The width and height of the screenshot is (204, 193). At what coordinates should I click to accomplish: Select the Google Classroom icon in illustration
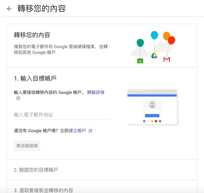[140, 61]
